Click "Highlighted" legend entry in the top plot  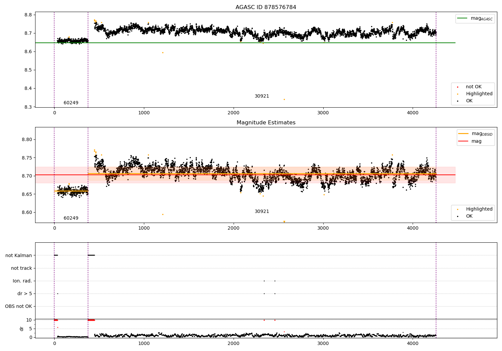(x=479, y=94)
